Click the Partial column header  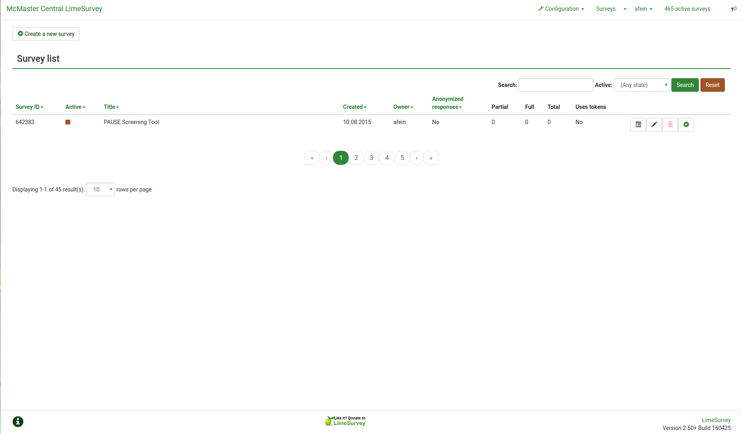point(500,107)
